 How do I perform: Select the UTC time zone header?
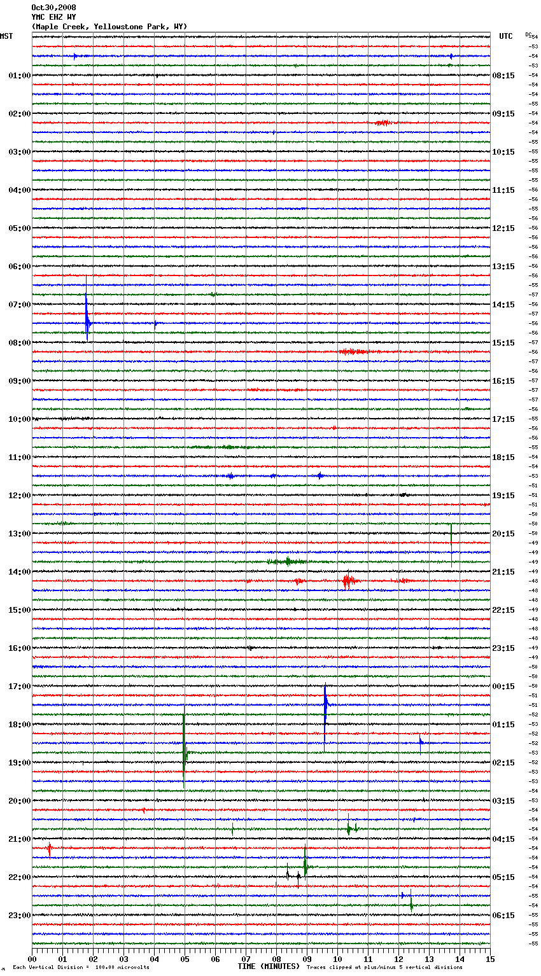click(x=506, y=36)
